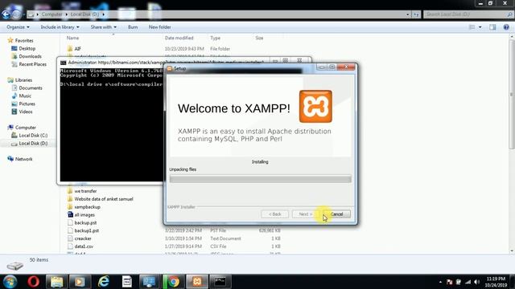
Task: Select the xampbackup folder
Action: pos(87,207)
